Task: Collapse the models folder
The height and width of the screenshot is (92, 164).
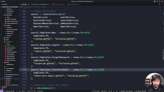Action: [8, 26]
